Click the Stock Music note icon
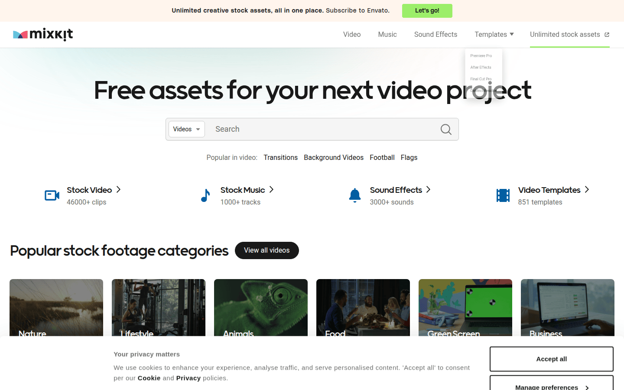This screenshot has width=624, height=390. (x=205, y=195)
